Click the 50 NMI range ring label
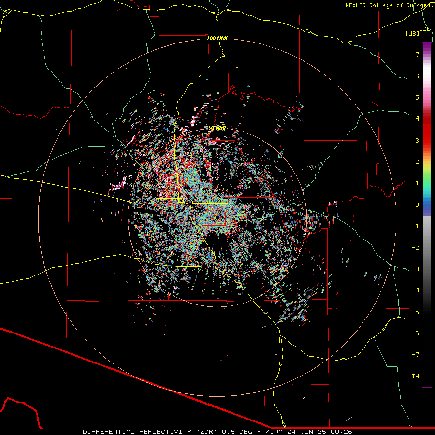 tap(217, 128)
